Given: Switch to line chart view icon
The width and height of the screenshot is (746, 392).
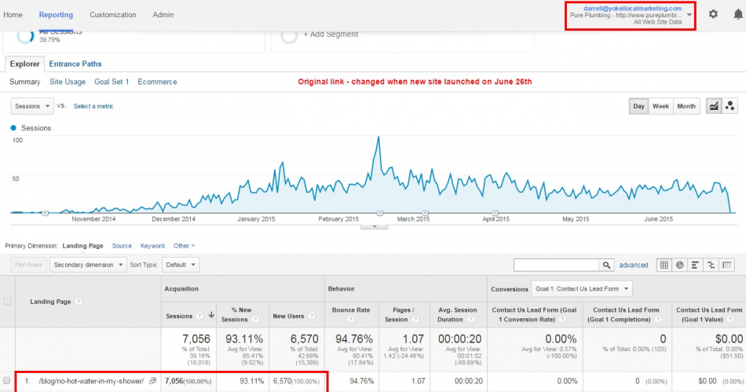Looking at the screenshot, I should point(715,106).
